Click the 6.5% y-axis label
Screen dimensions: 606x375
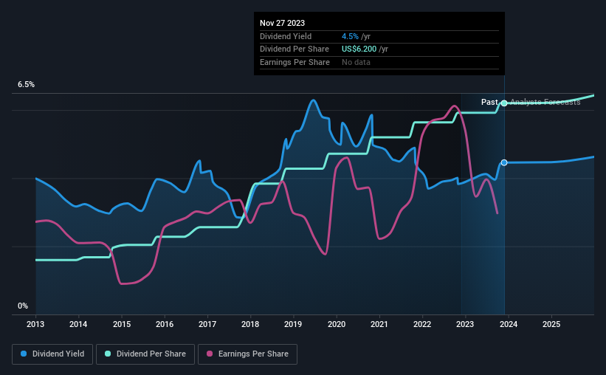click(x=26, y=85)
